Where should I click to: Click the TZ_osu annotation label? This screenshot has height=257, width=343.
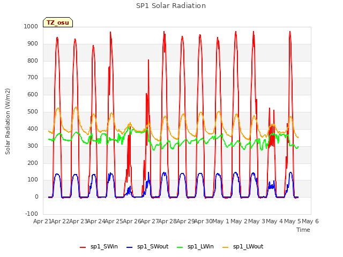(58, 22)
